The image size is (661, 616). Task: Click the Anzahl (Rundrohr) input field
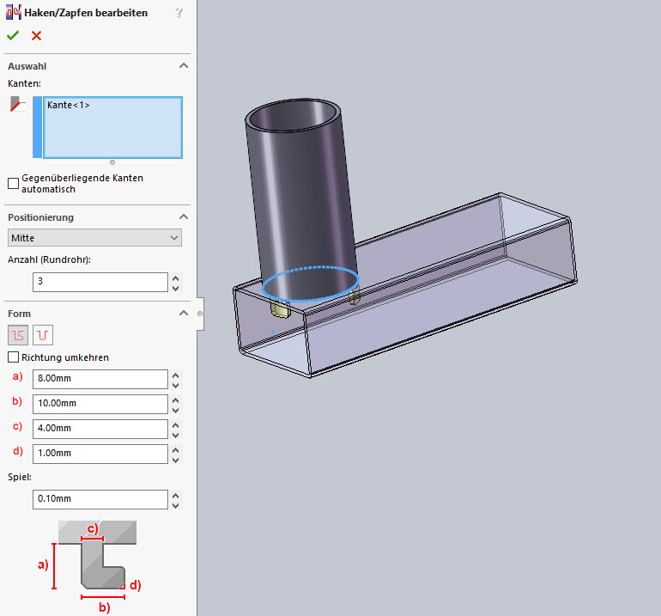tap(100, 282)
